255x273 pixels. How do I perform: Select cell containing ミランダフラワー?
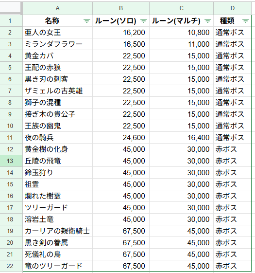tap(57, 44)
